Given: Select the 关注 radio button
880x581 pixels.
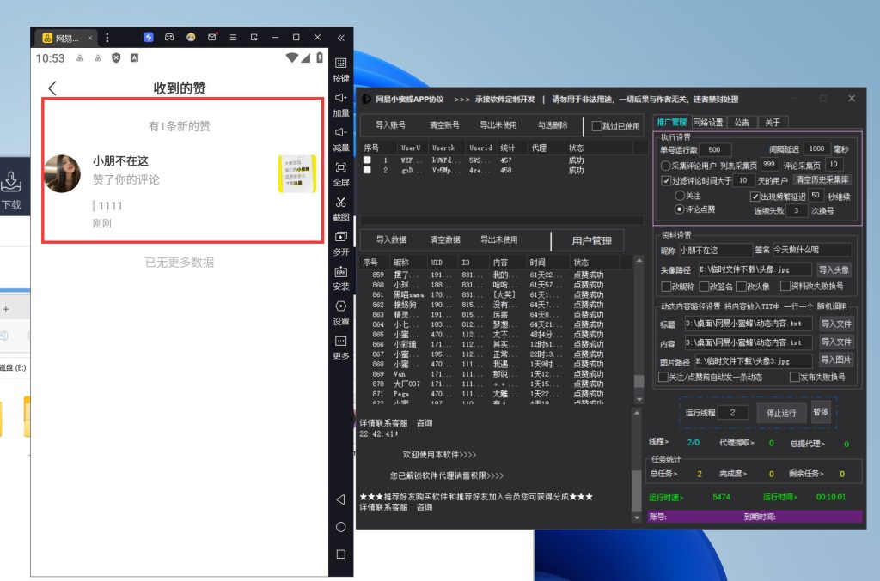Looking at the screenshot, I should 680,196.
